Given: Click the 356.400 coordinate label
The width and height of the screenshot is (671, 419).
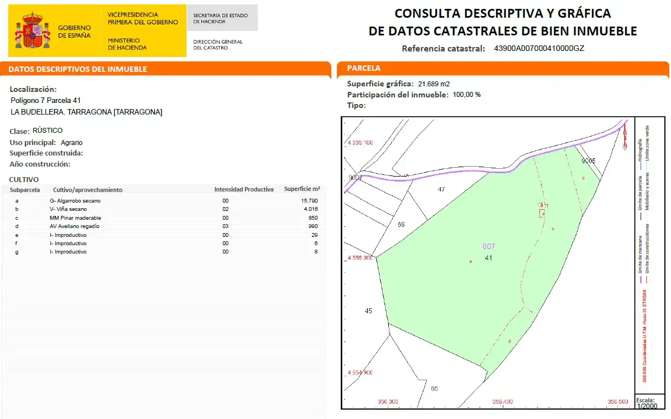Looking at the screenshot, I should click(503, 402).
